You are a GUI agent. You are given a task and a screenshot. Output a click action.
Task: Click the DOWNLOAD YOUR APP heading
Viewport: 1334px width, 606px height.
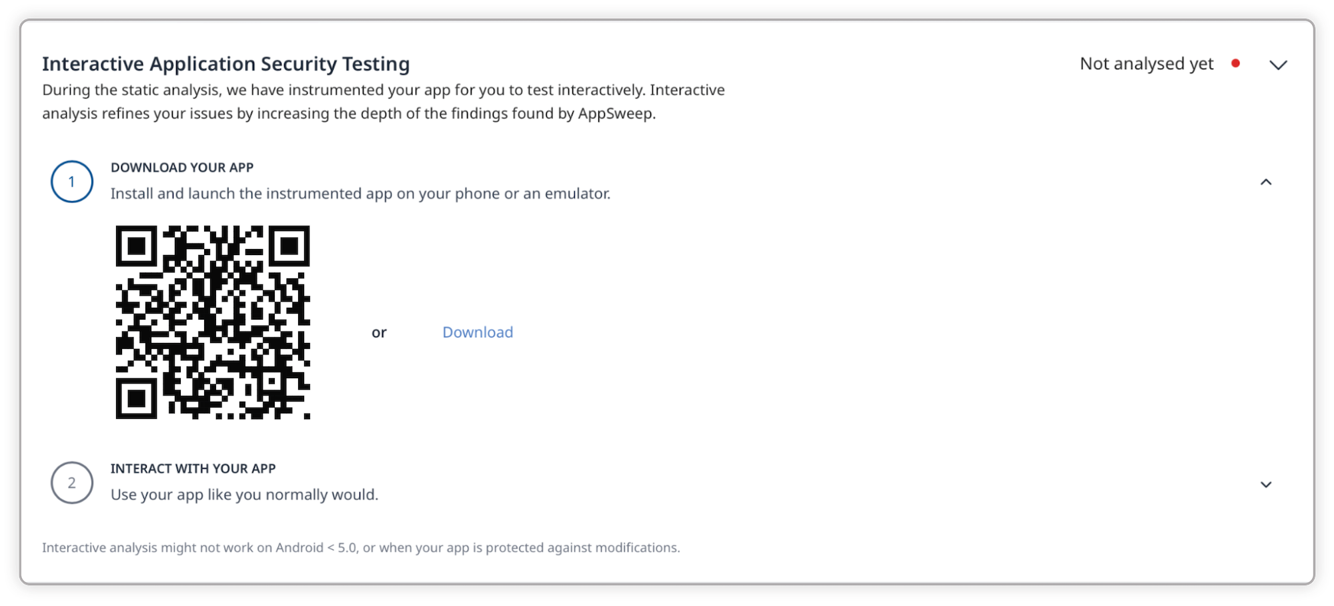pyautogui.click(x=182, y=167)
